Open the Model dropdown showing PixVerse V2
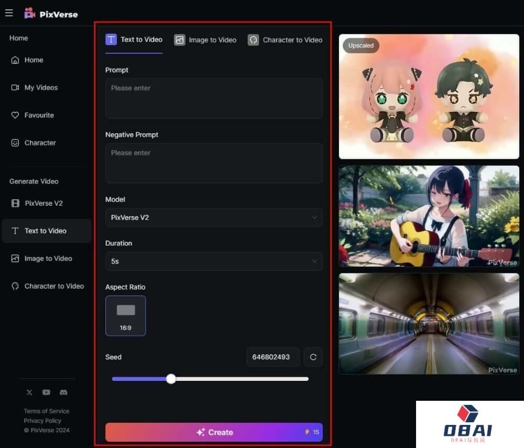This screenshot has width=524, height=448. pyautogui.click(x=214, y=218)
